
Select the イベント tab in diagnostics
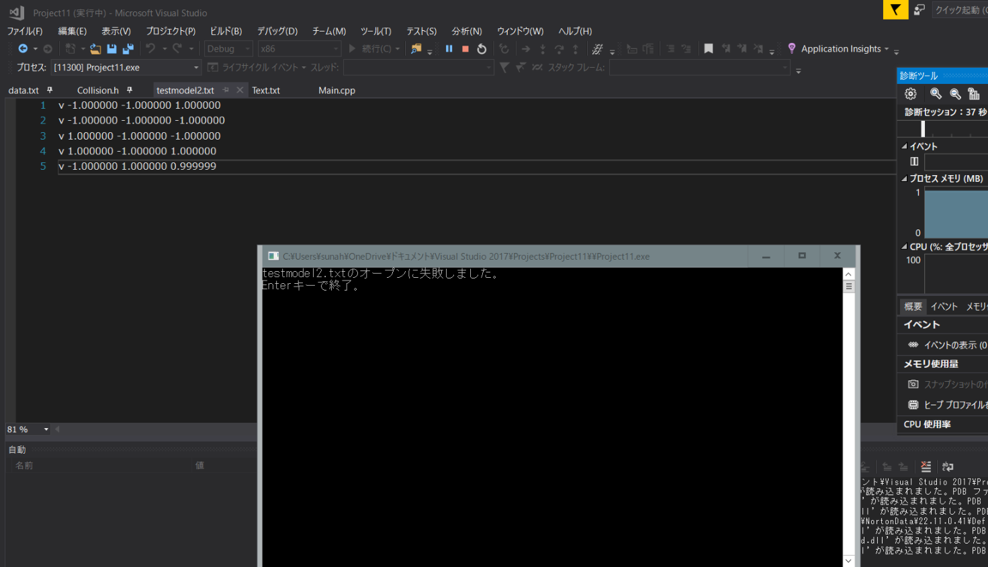pos(944,307)
